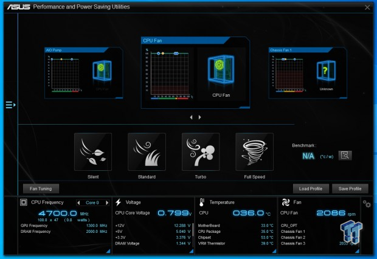Click the +5V voltage row
The height and width of the screenshot is (259, 377).
pos(153,232)
